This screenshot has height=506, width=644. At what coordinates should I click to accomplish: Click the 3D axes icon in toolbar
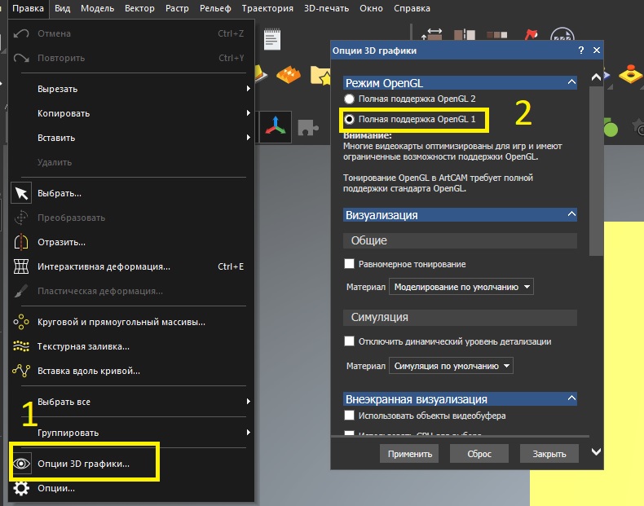[x=276, y=126]
